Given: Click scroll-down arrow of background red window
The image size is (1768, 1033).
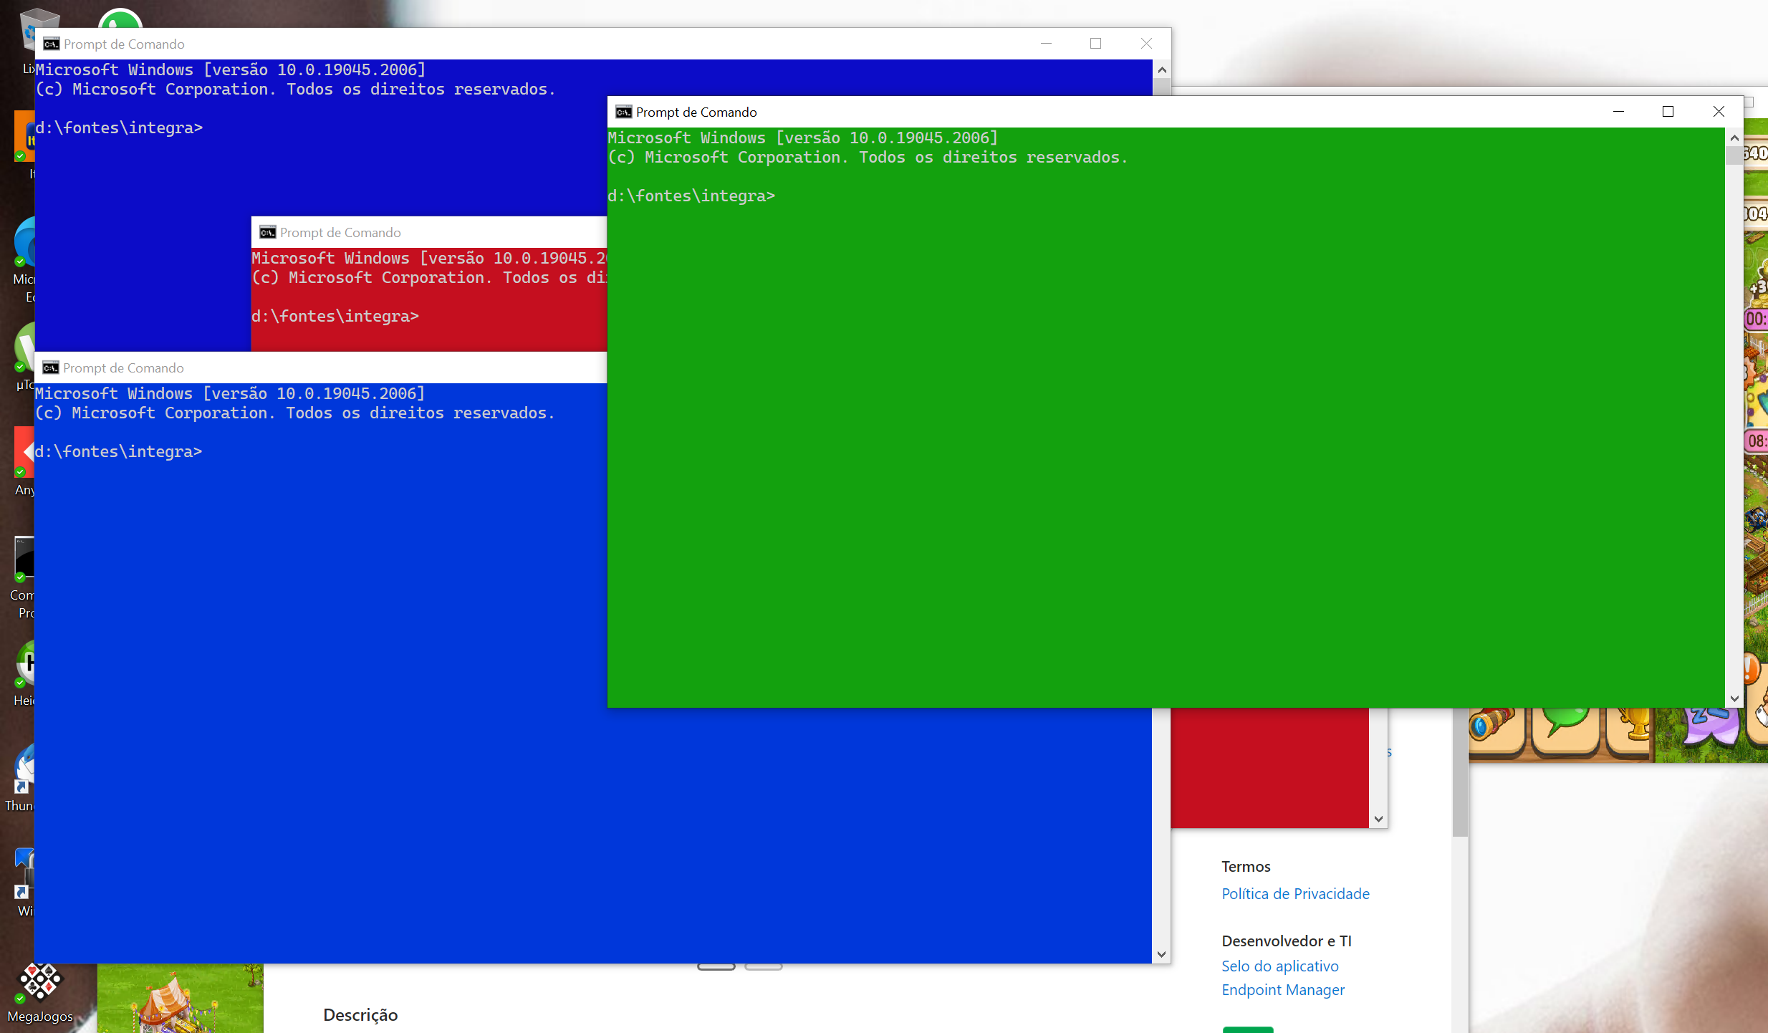Looking at the screenshot, I should pos(1378,819).
